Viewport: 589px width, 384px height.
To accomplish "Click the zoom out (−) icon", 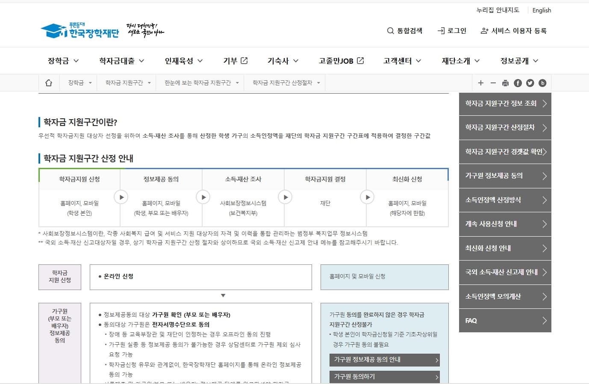I will [493, 82].
